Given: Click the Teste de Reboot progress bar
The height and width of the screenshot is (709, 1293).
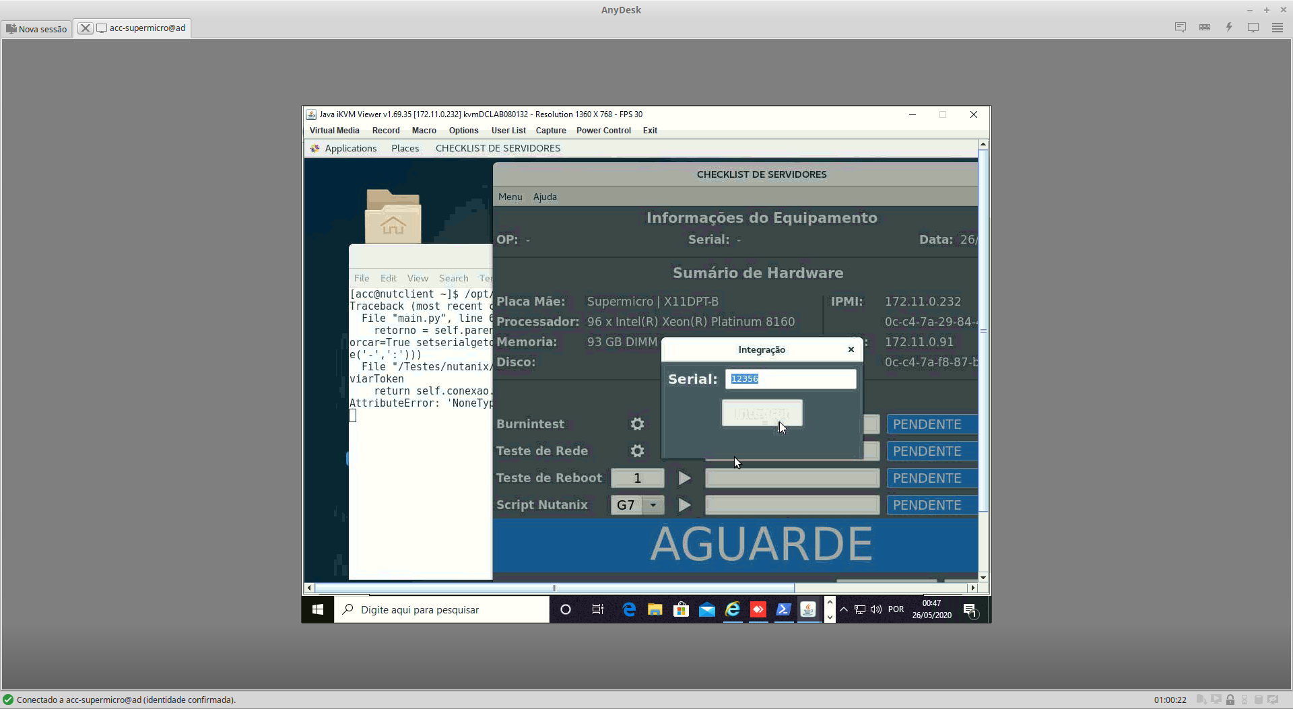Looking at the screenshot, I should tap(792, 478).
